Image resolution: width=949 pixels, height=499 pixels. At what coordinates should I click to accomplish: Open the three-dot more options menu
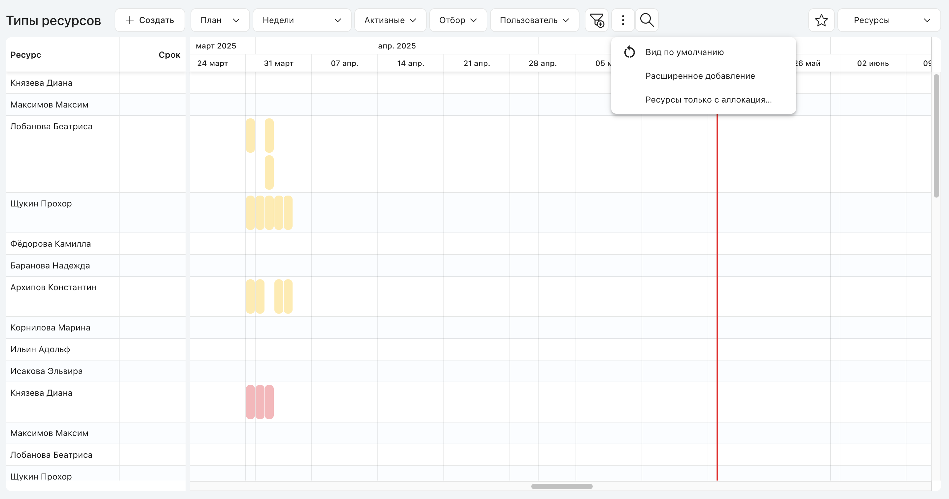pos(623,20)
